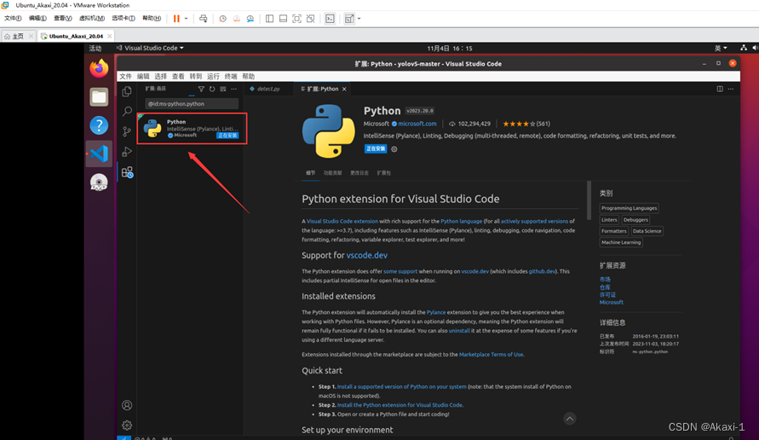Click the gear icon beside install button
Viewport: 759px width, 440px height.
[394, 149]
